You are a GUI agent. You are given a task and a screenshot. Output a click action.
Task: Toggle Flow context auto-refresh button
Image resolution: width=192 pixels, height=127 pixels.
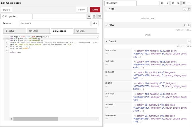tap(184, 25)
